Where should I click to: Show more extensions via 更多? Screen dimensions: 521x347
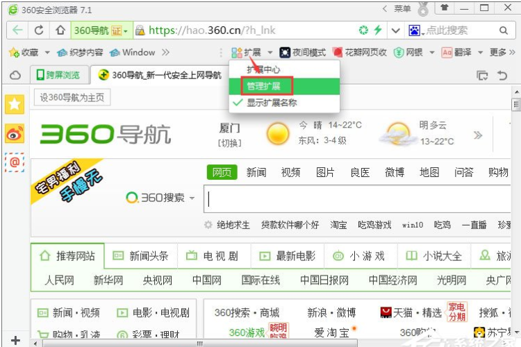click(502, 53)
